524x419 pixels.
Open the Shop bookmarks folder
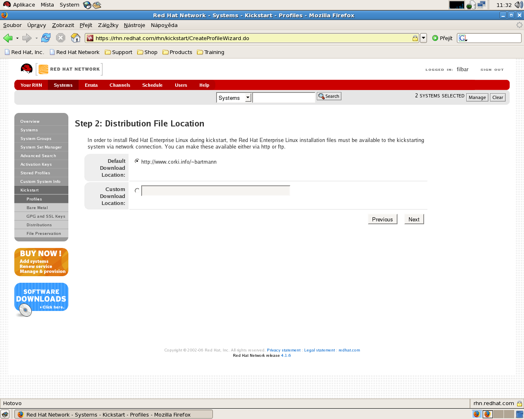147,52
